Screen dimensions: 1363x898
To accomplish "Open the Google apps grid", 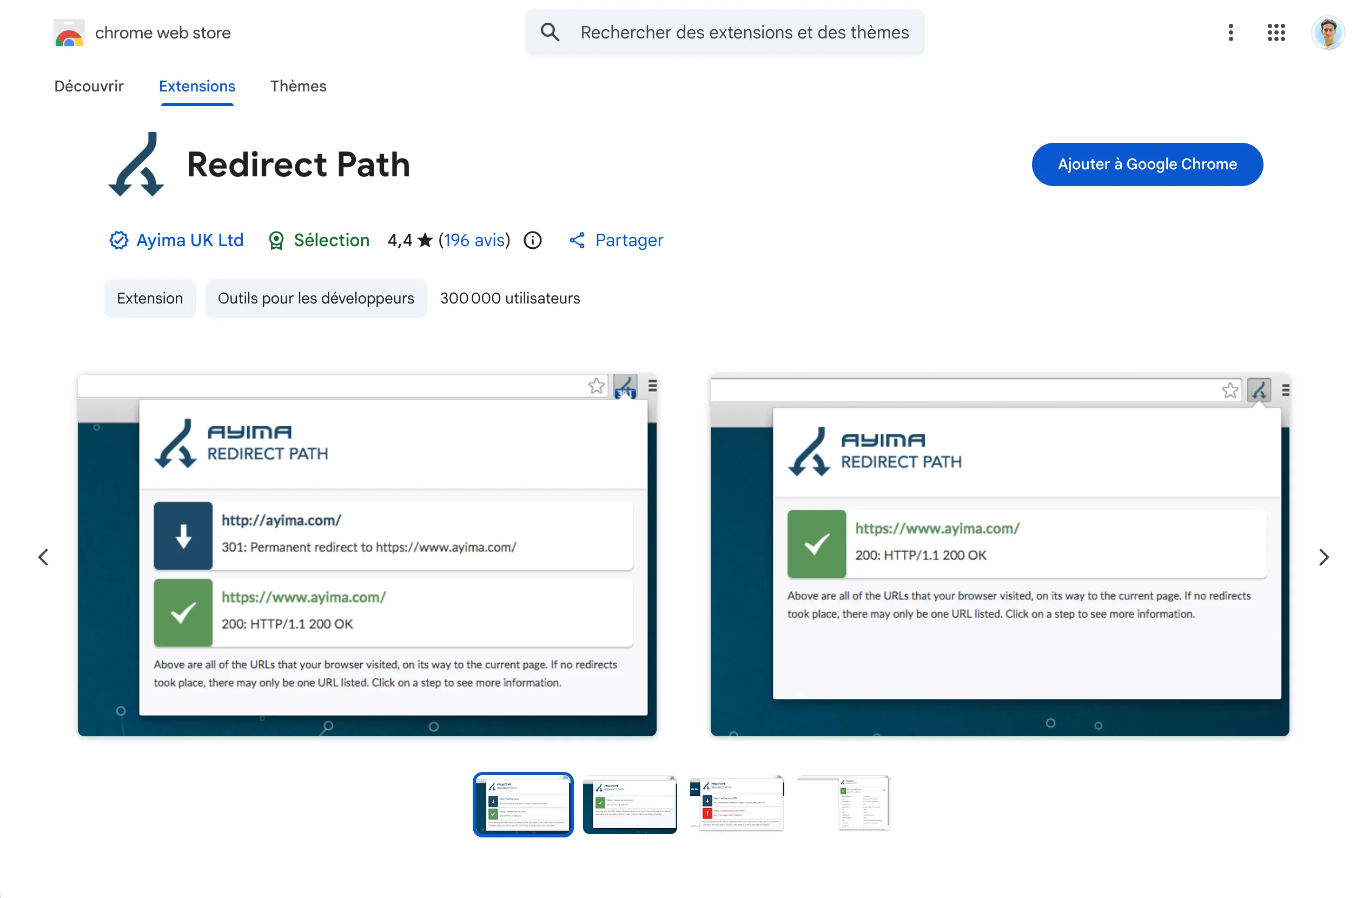I will pyautogui.click(x=1276, y=32).
